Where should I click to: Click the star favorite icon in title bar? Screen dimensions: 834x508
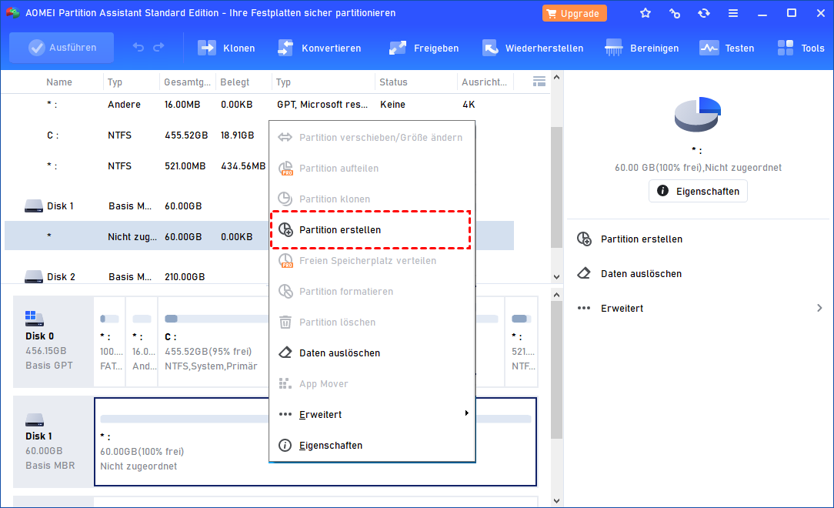pos(646,13)
